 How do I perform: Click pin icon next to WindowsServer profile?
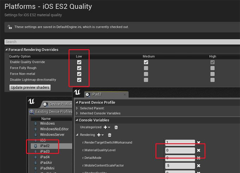36,135
